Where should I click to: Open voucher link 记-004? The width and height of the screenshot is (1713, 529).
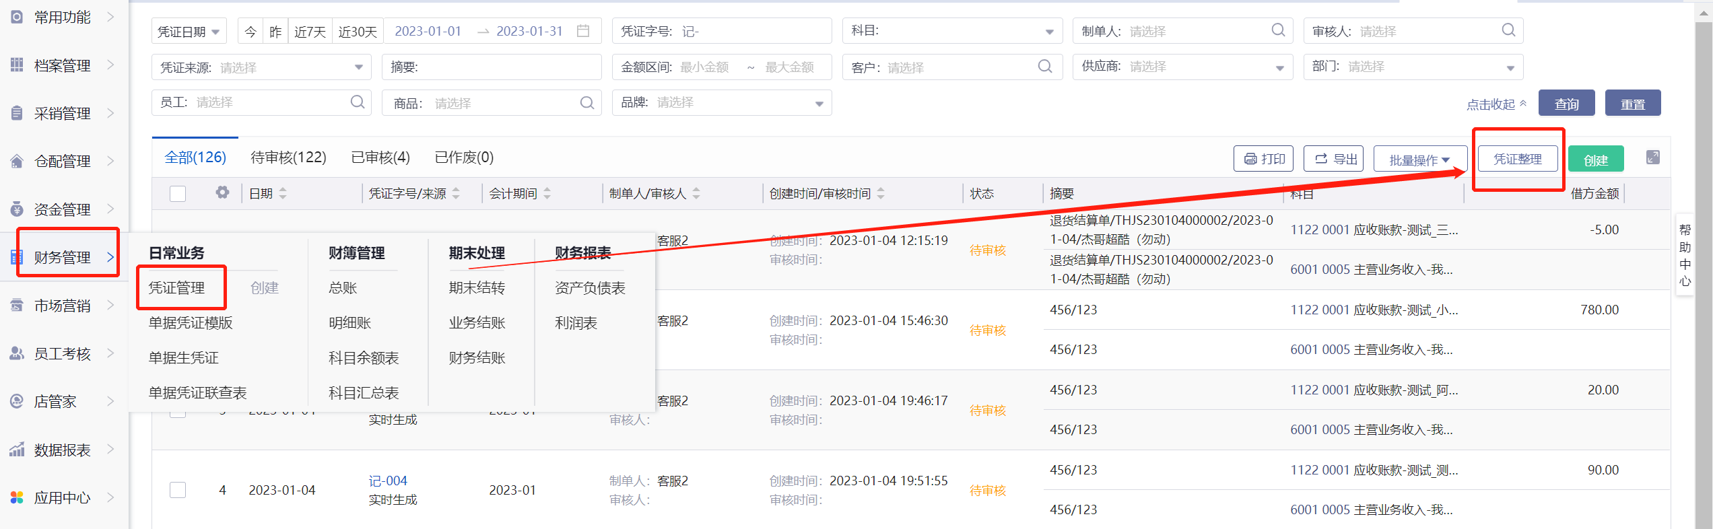[388, 481]
